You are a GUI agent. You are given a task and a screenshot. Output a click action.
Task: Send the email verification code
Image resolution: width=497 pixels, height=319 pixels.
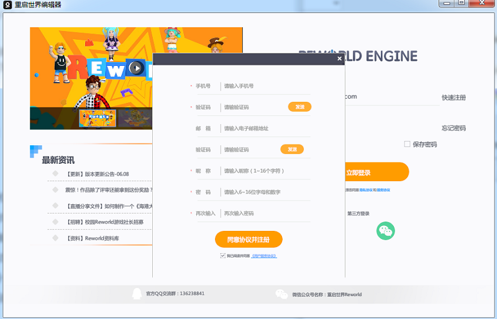click(x=292, y=150)
